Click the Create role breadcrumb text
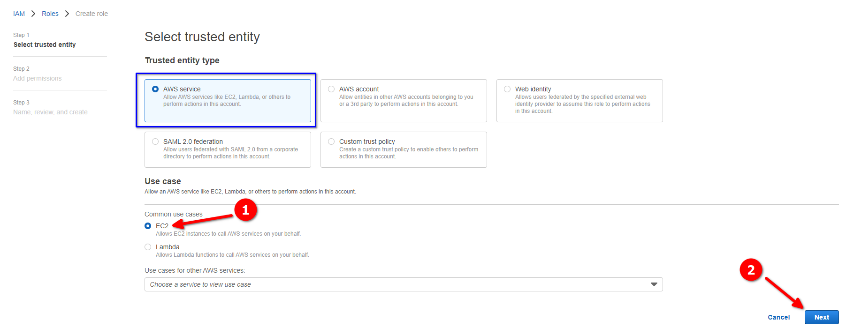The image size is (854, 335). [x=91, y=14]
